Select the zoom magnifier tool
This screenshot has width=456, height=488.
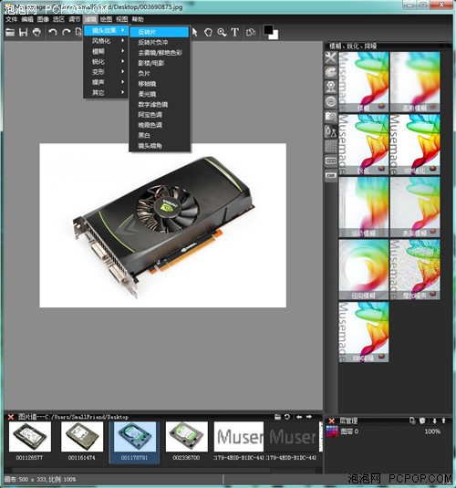(222, 32)
